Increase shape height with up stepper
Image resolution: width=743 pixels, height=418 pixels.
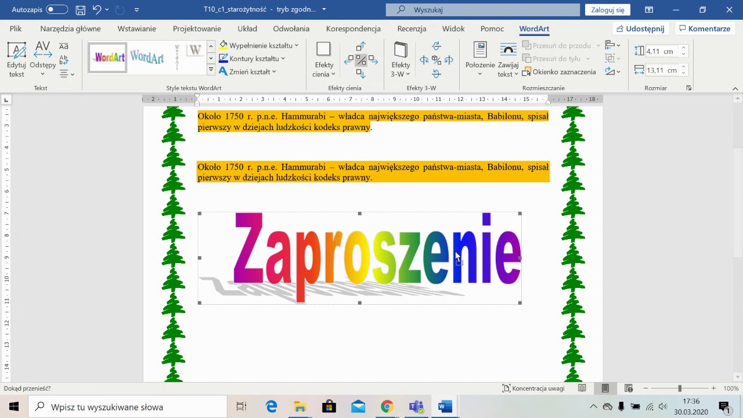click(683, 48)
